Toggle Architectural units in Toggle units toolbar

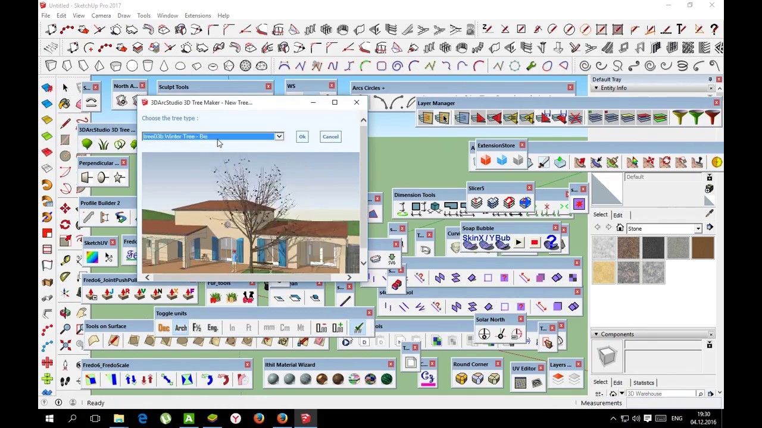coord(180,328)
